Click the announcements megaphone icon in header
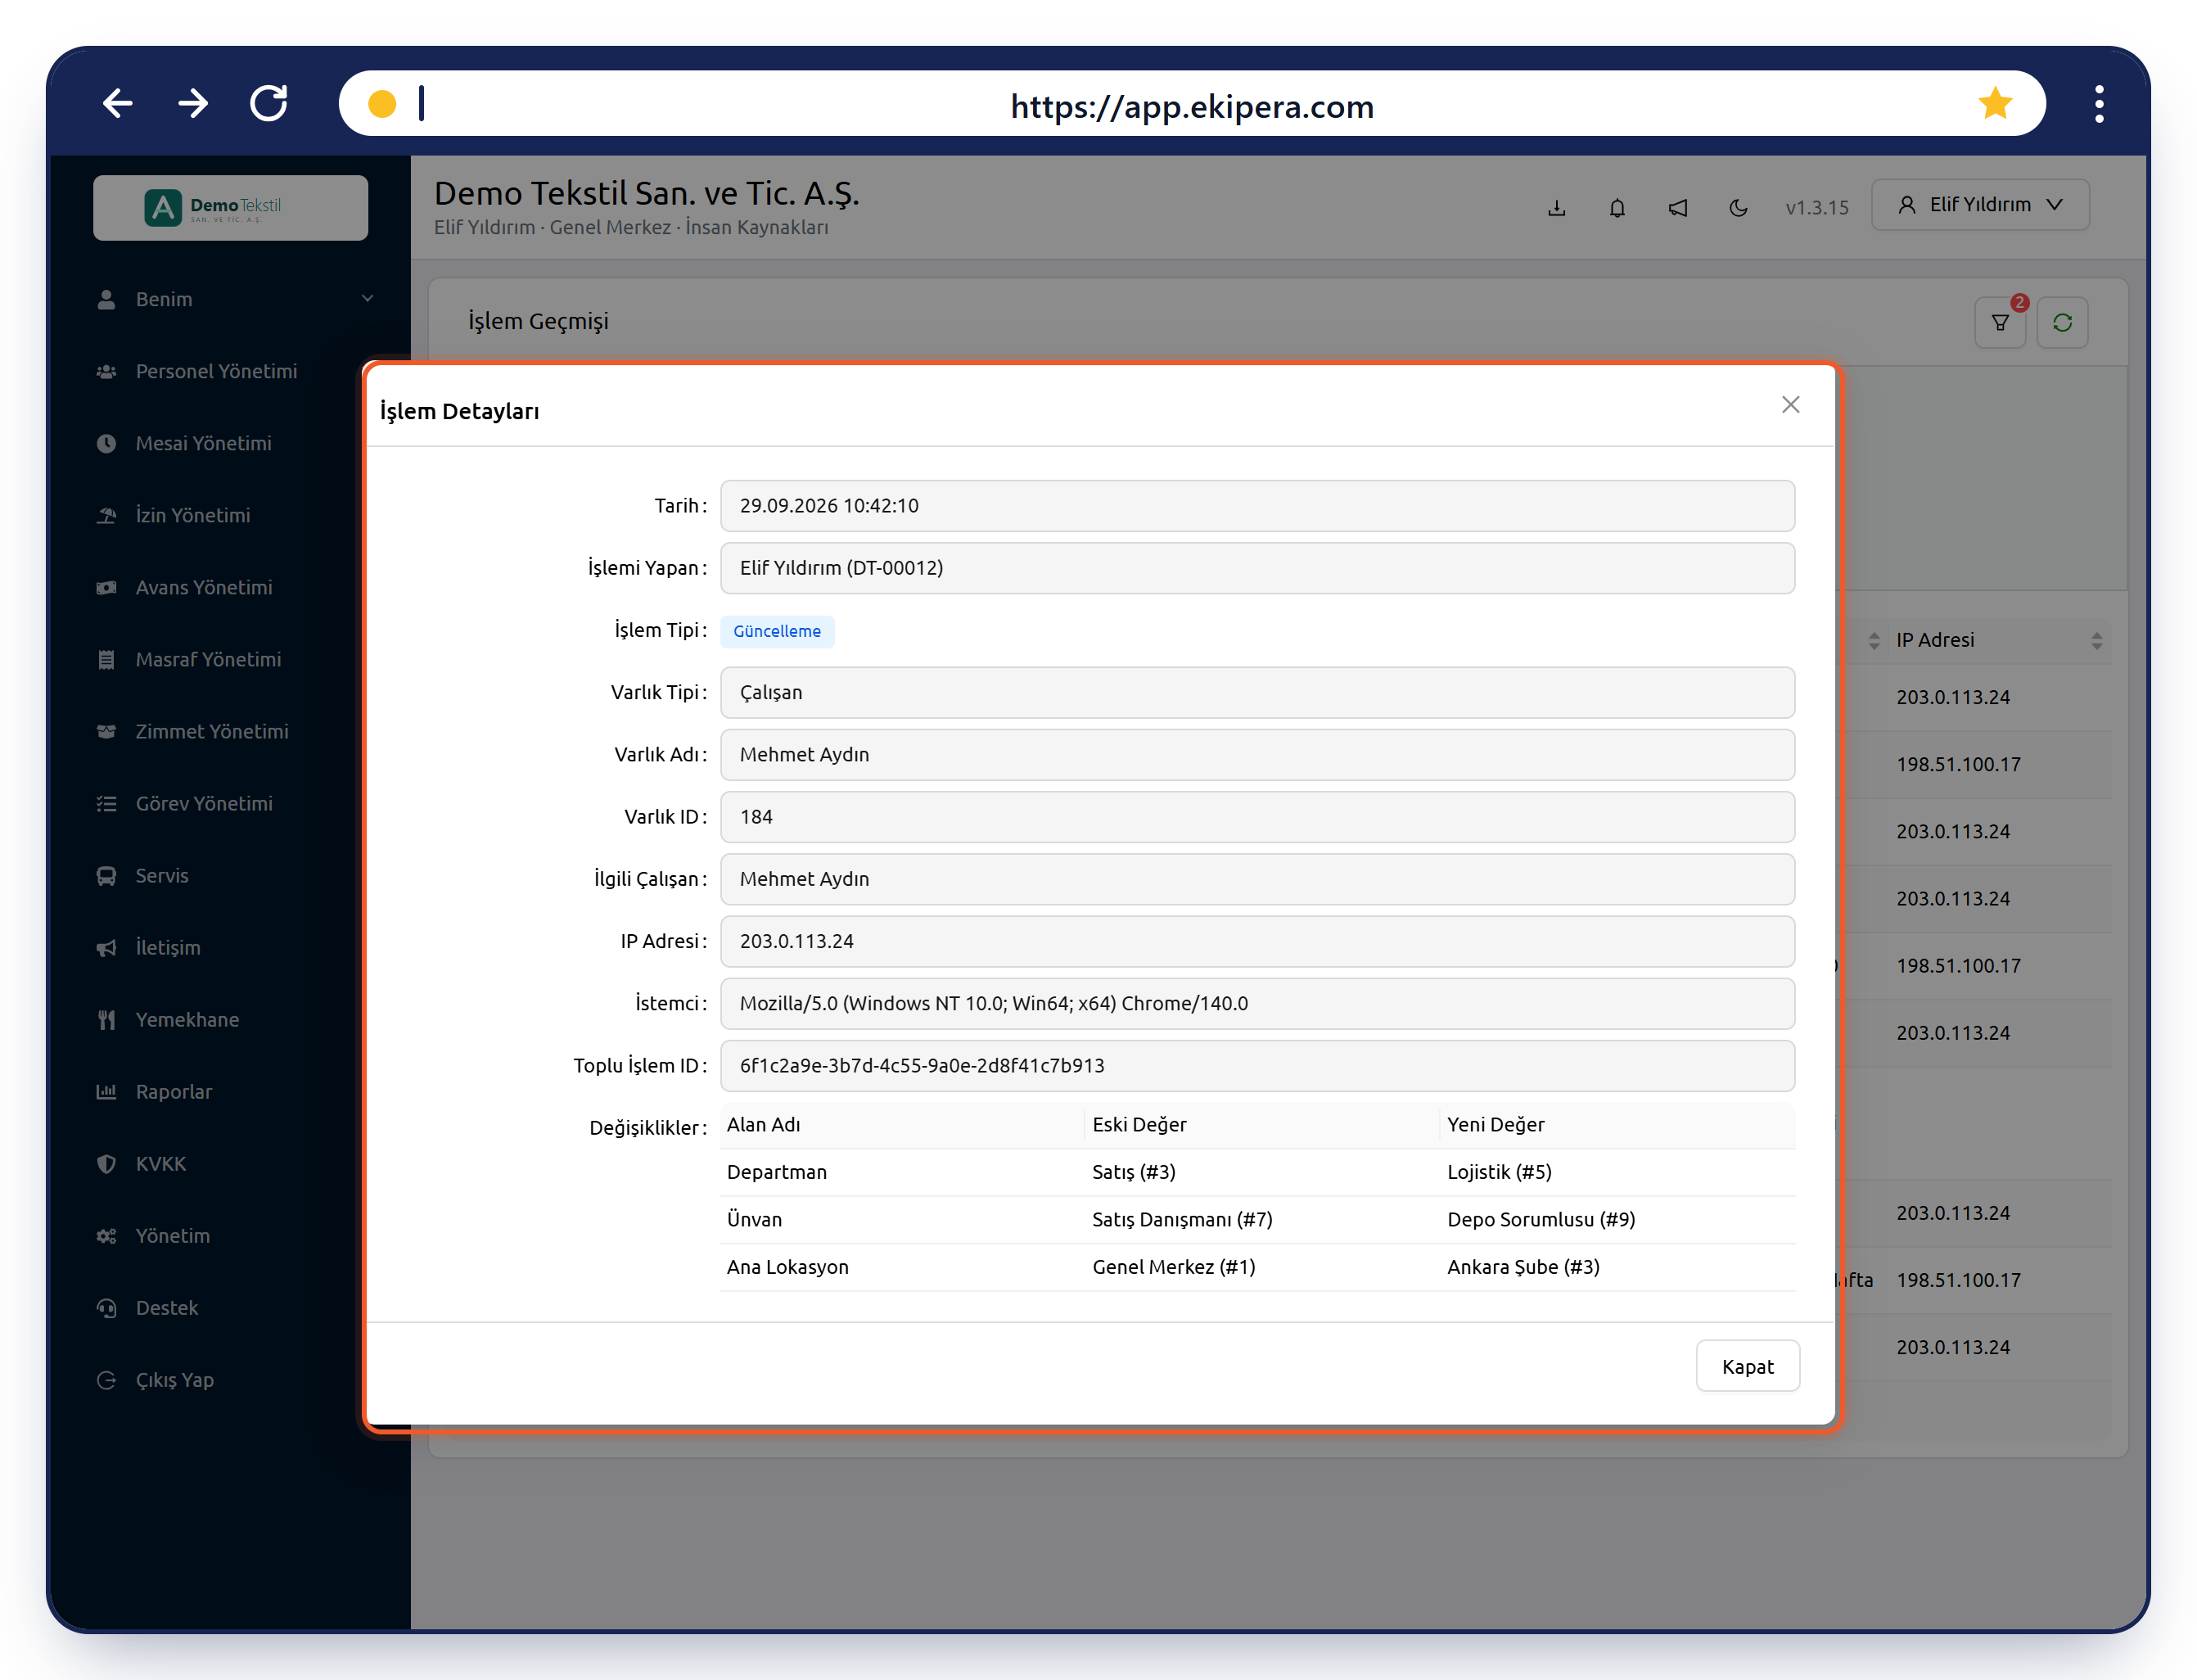2197x1680 pixels. click(x=1678, y=207)
